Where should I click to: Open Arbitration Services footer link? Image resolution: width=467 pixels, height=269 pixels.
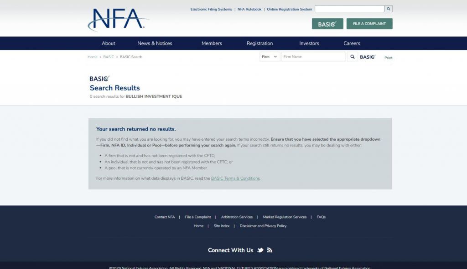point(237,217)
